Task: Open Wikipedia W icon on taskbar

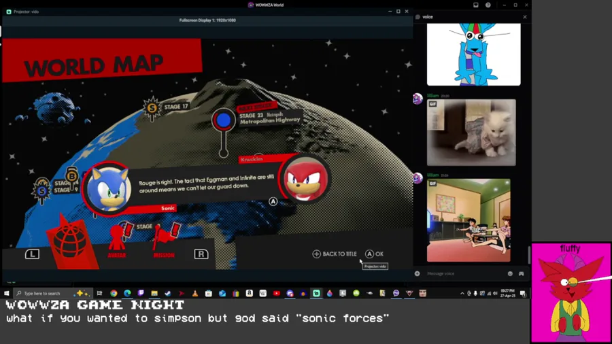Action: tap(262, 293)
